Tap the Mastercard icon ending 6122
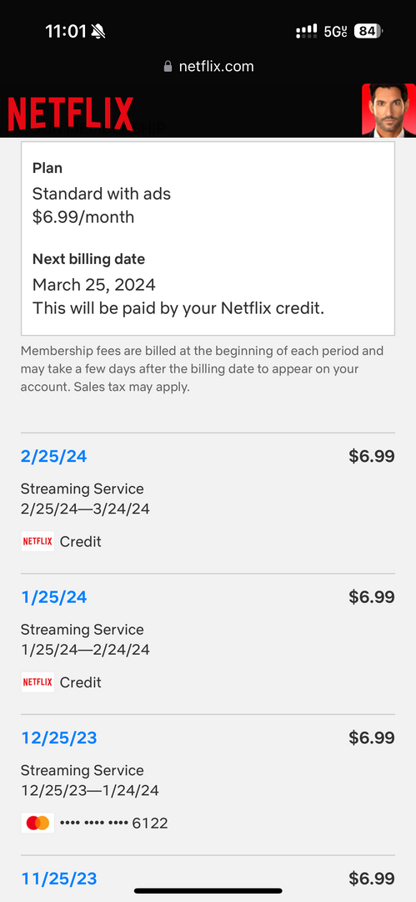The image size is (416, 902). 38,823
